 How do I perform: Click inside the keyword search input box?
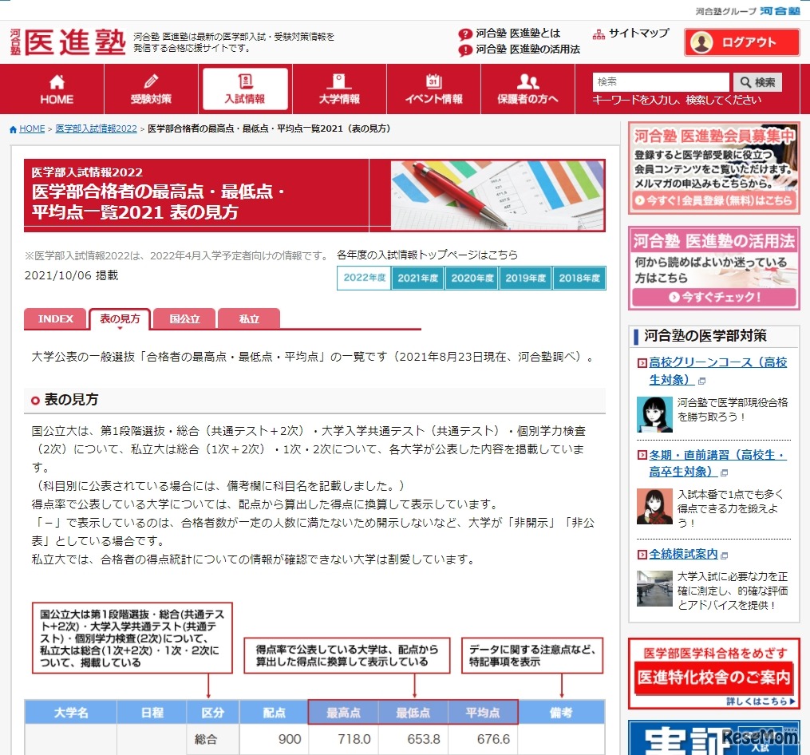pos(660,81)
